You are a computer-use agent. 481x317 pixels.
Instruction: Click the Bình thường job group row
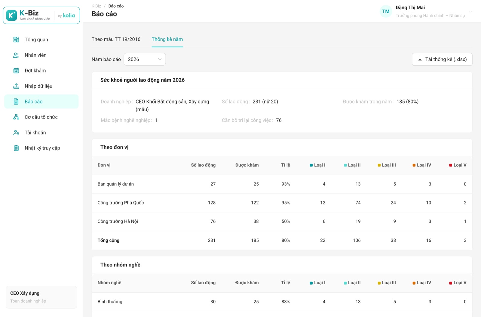tap(282, 302)
